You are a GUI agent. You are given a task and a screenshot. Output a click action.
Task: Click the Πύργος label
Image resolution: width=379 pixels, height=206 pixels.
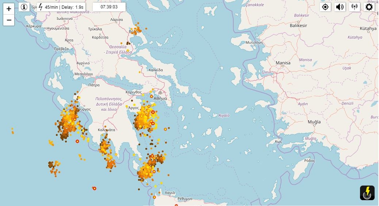coord(84,109)
